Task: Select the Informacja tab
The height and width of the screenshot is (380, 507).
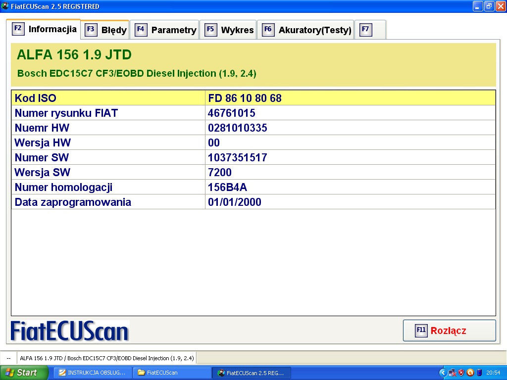Action: pyautogui.click(x=44, y=29)
